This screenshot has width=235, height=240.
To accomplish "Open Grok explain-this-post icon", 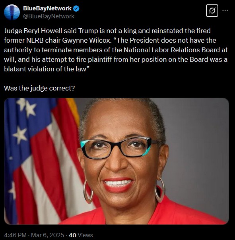I will tap(212, 10).
